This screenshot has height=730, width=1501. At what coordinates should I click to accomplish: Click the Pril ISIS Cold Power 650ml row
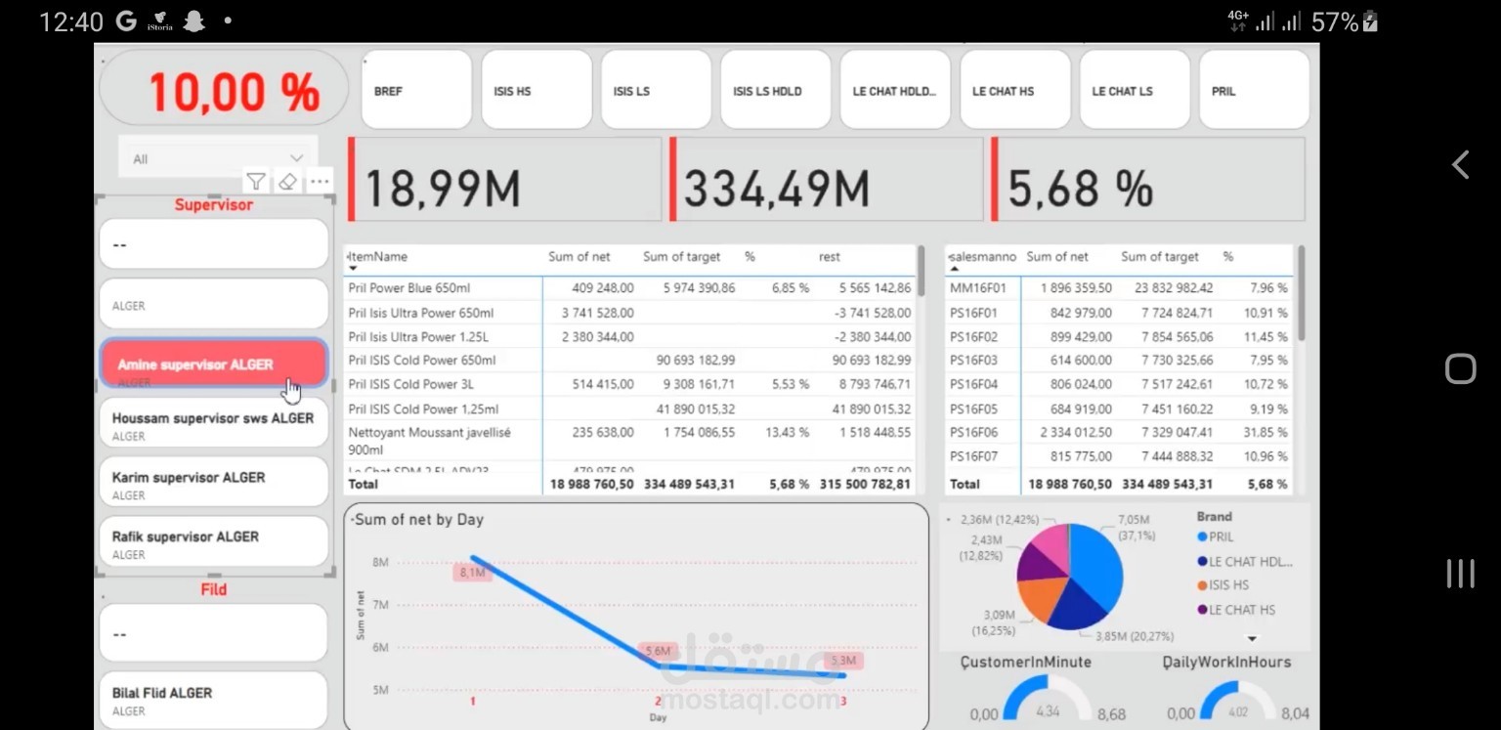coord(630,361)
